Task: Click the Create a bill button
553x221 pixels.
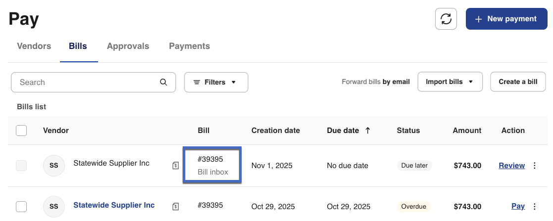Action: pos(518,82)
